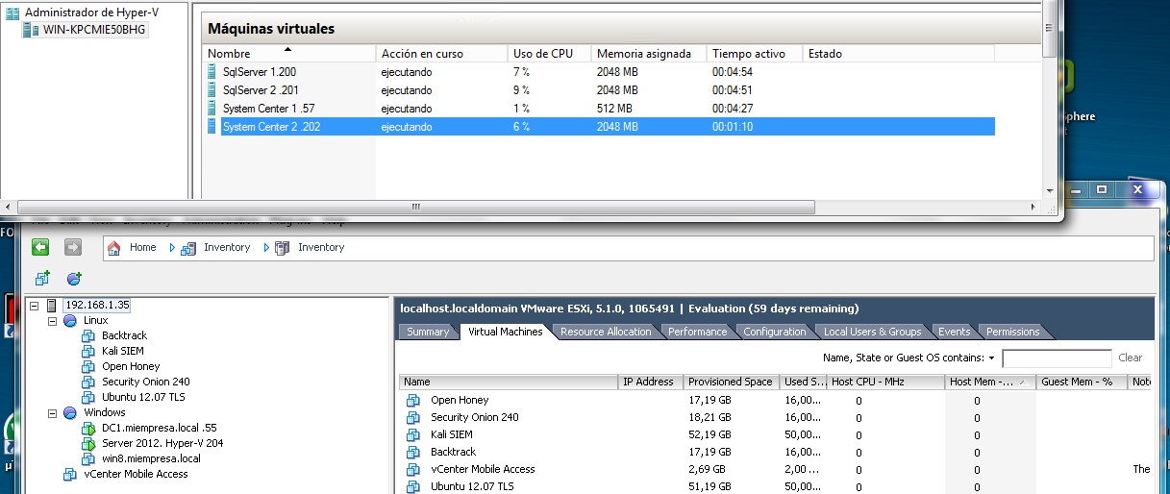Viewport: 1170px width, 494px height.
Task: Select the WIN-KPCMIE50BHG server in Hyper-V tree
Action: 95,29
